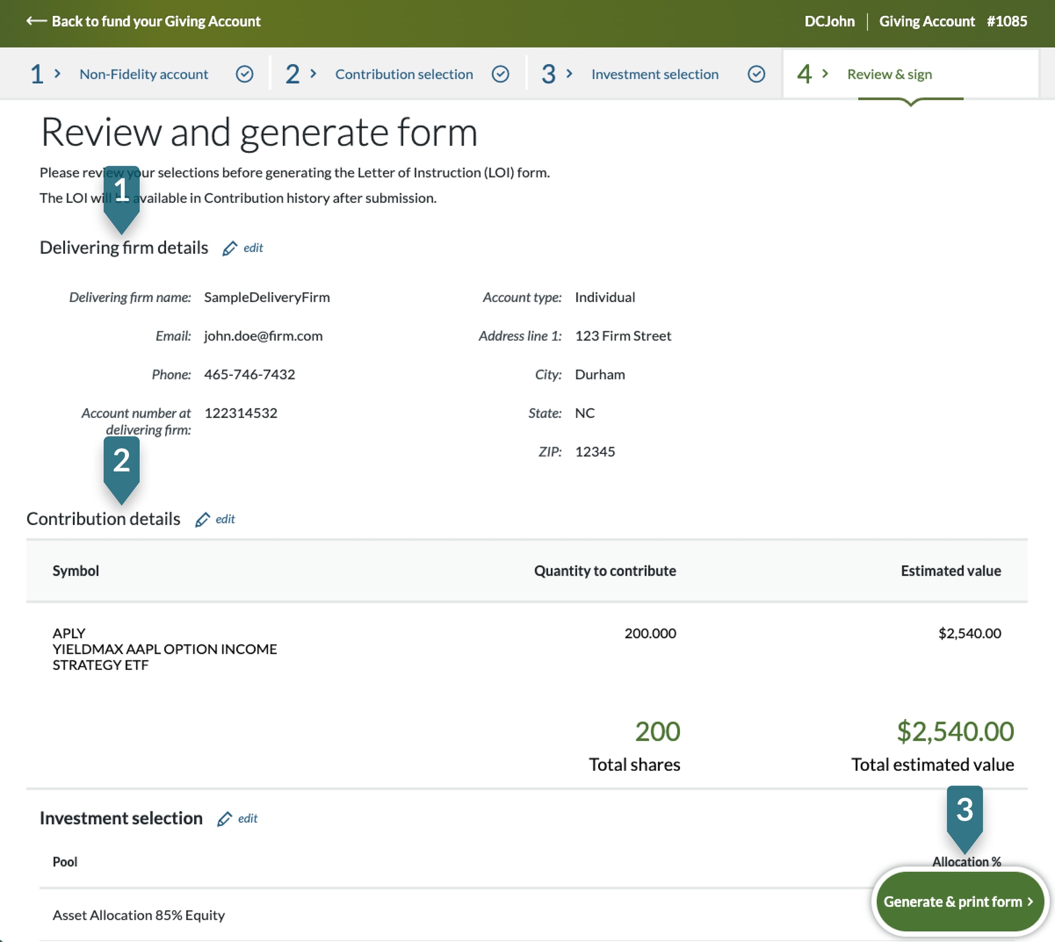
Task: Click the Symbol column header
Action: click(x=75, y=571)
